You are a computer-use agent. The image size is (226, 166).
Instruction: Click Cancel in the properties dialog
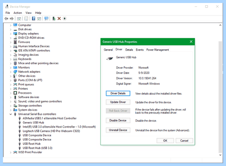[184, 140]
